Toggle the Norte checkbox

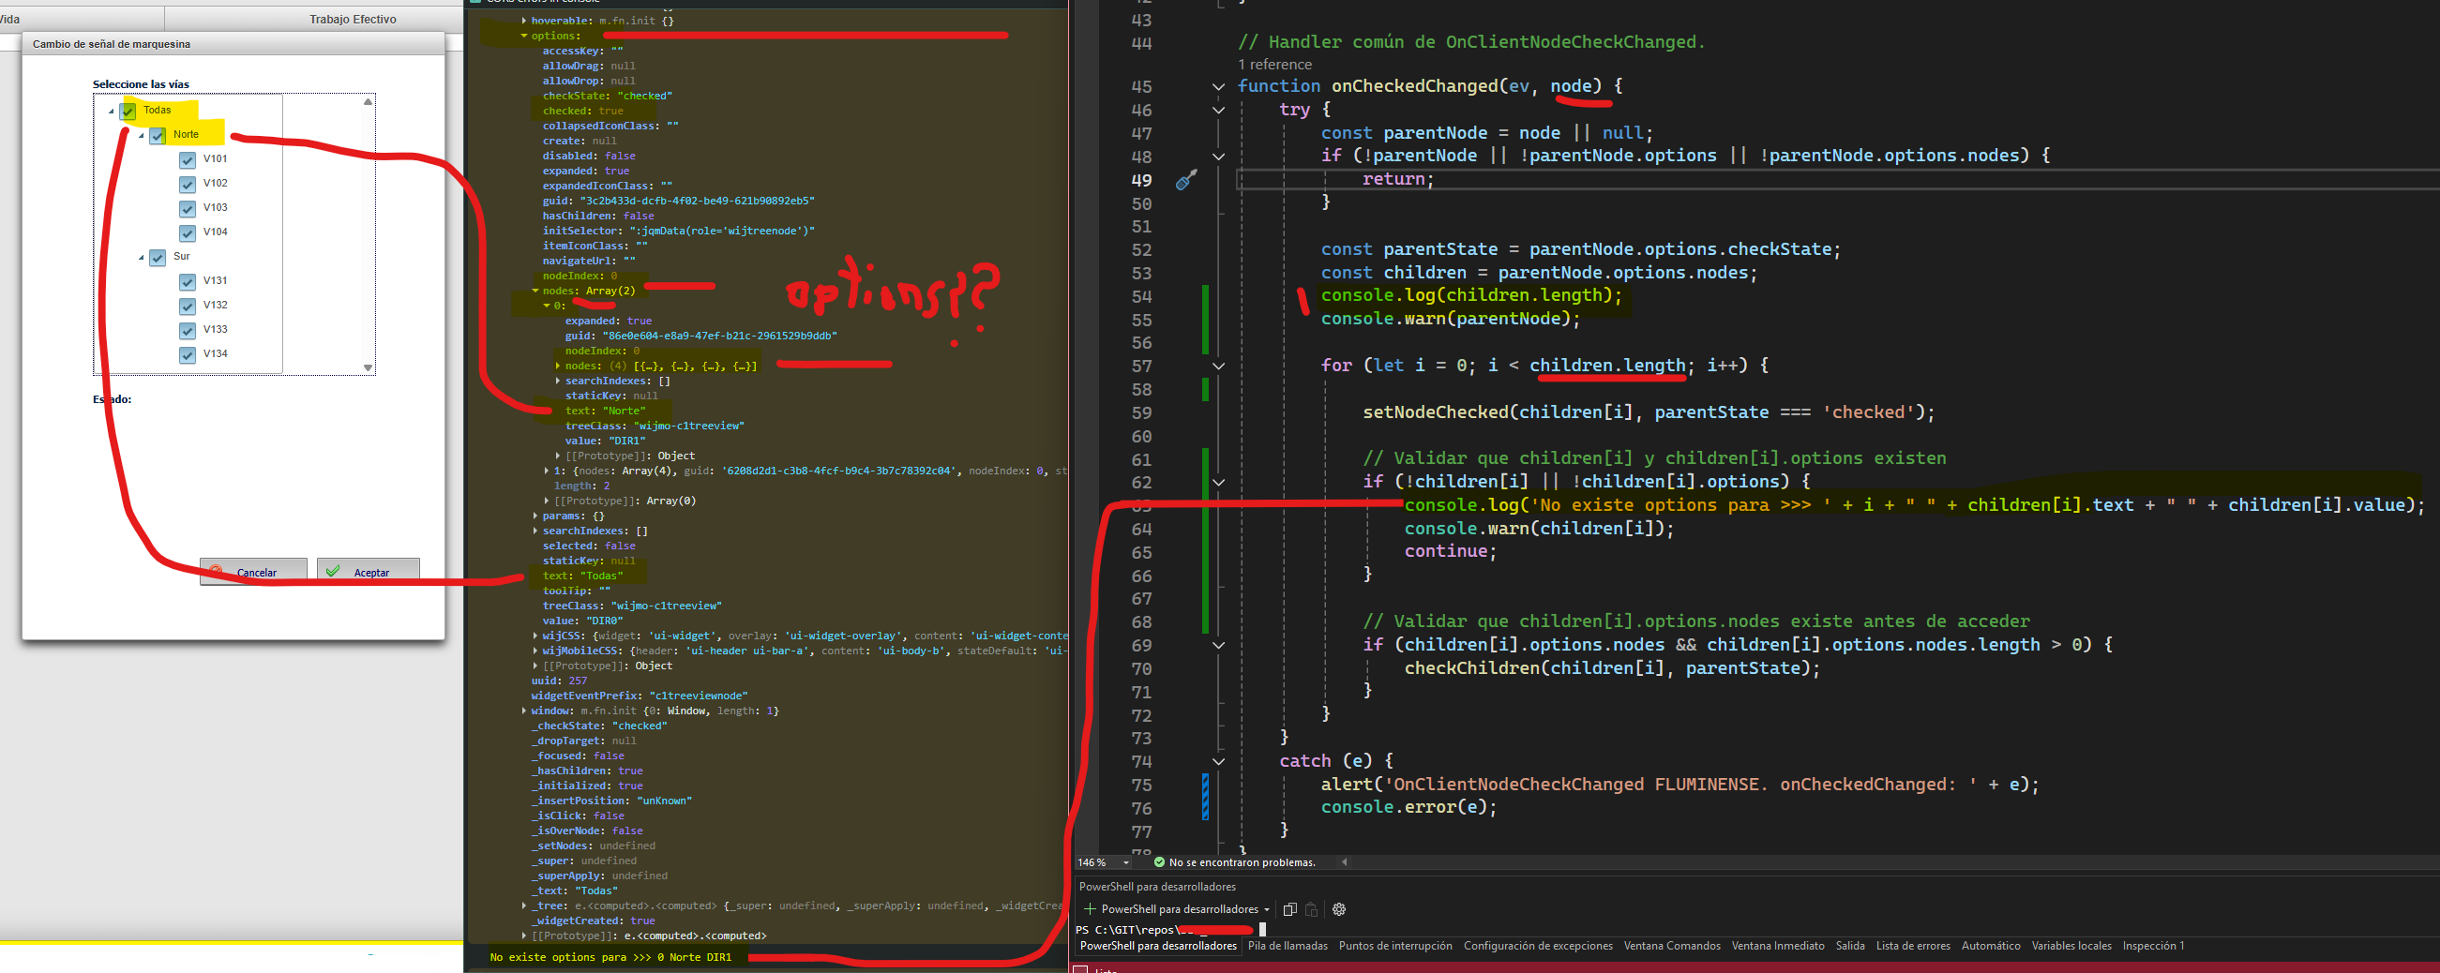[x=158, y=135]
